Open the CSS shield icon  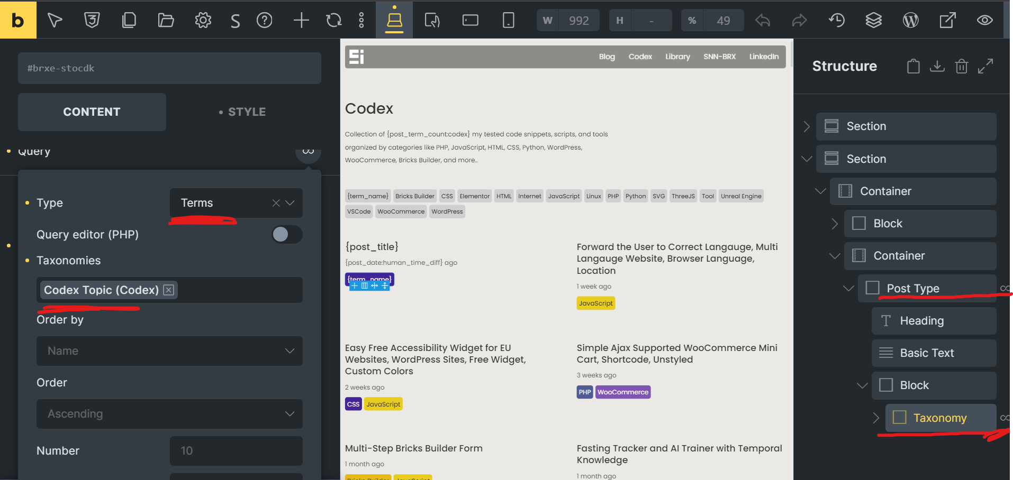(x=92, y=20)
